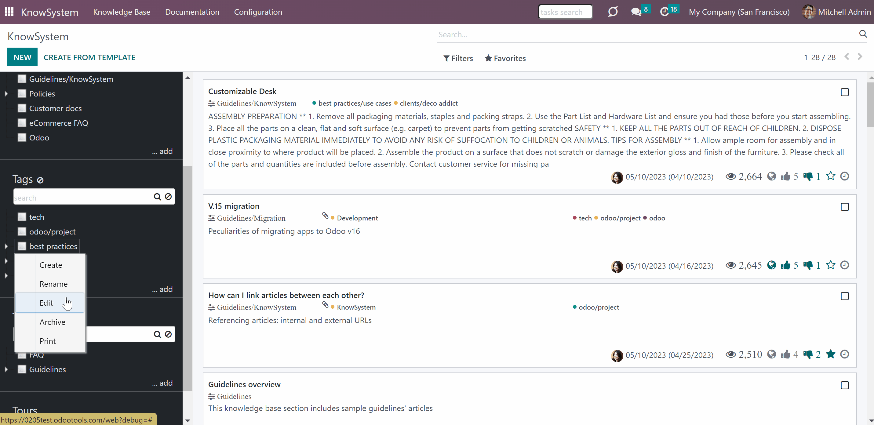874x425 pixels.
Task: Click thumbs down on Customizable Desk article
Action: [x=808, y=176]
